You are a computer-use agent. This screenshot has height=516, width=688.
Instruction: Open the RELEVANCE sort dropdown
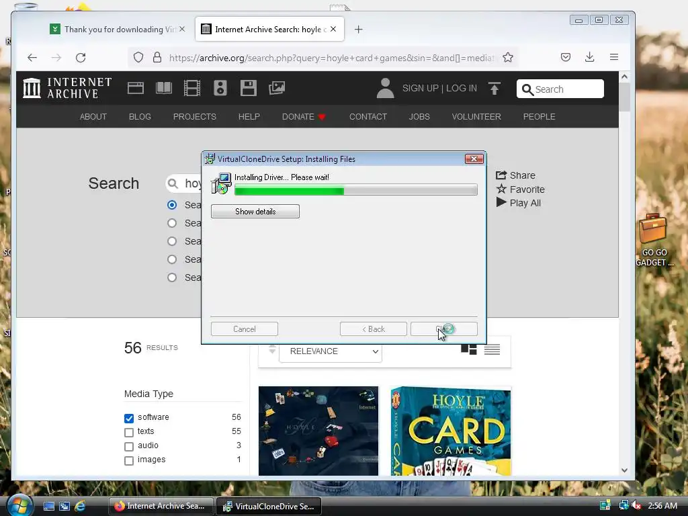coord(331,351)
